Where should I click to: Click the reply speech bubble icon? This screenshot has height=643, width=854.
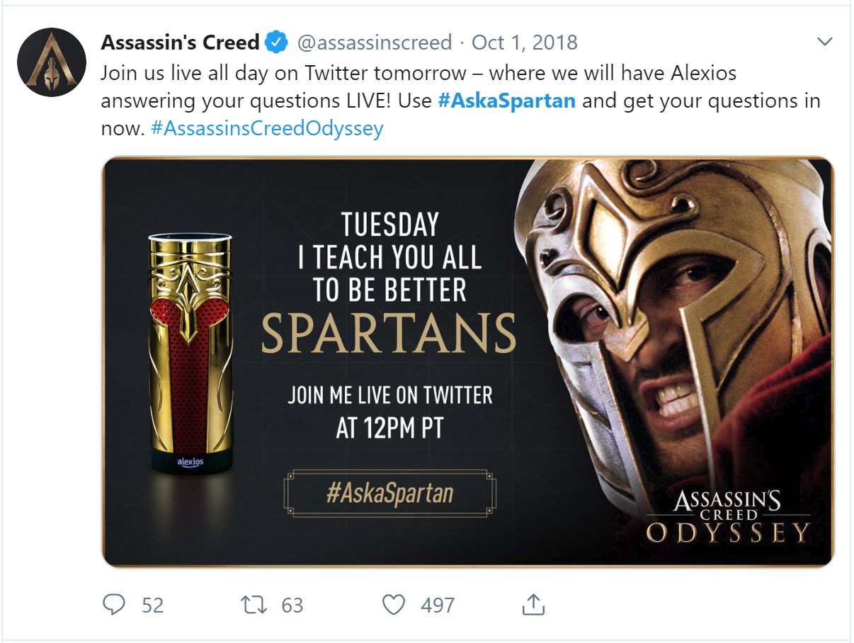point(114,604)
